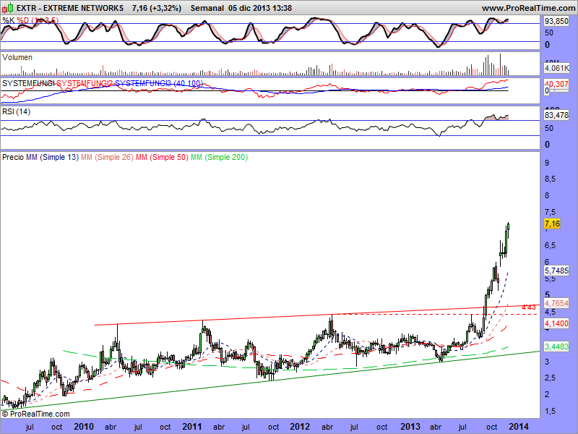Click the %K stochastic label
This screenshot has width=578, height=434.
(x=9, y=20)
